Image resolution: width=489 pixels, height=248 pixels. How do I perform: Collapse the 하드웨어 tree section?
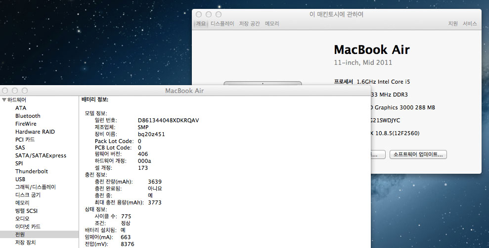[4, 100]
